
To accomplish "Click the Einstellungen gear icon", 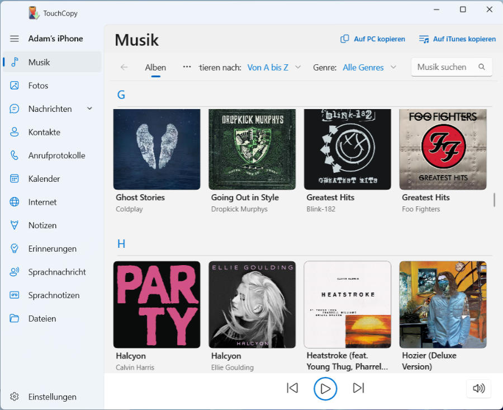I will pyautogui.click(x=15, y=397).
